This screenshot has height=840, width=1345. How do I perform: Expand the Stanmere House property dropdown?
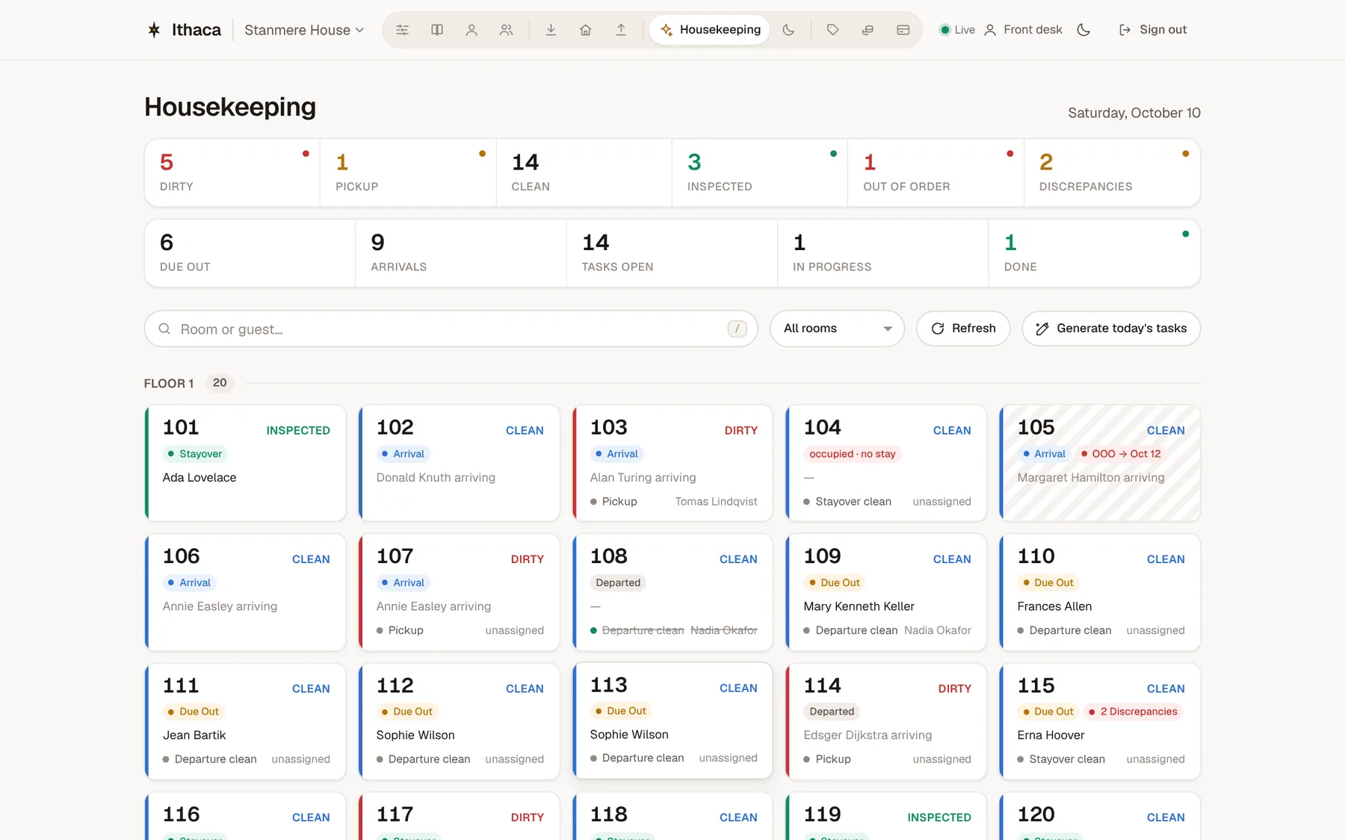pos(304,30)
